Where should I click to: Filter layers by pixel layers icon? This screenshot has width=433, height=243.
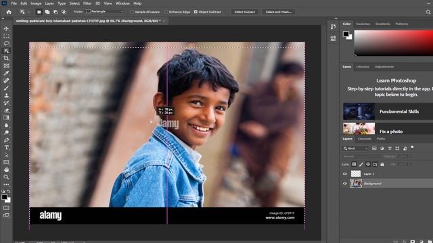(x=374, y=148)
